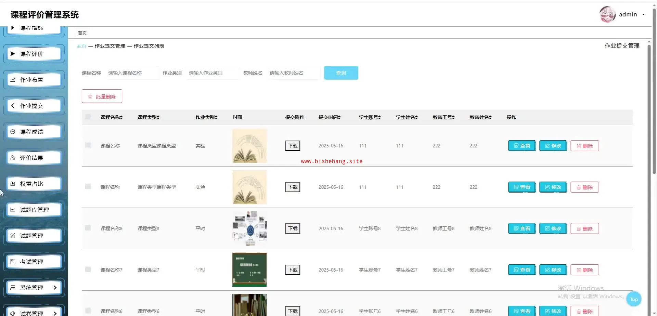
Task: Click the chart icon beside 作业布置
Action: coord(13,80)
